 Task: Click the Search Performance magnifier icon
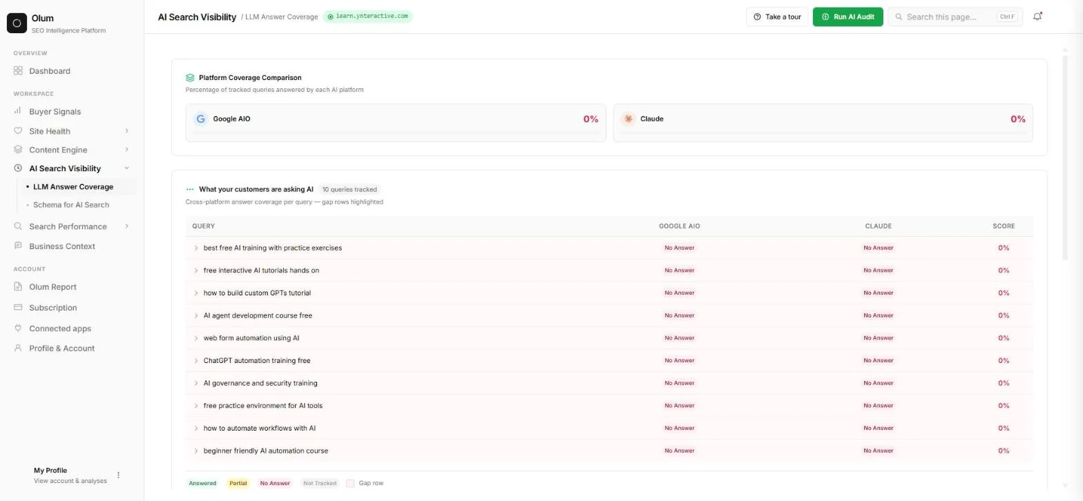coord(18,226)
